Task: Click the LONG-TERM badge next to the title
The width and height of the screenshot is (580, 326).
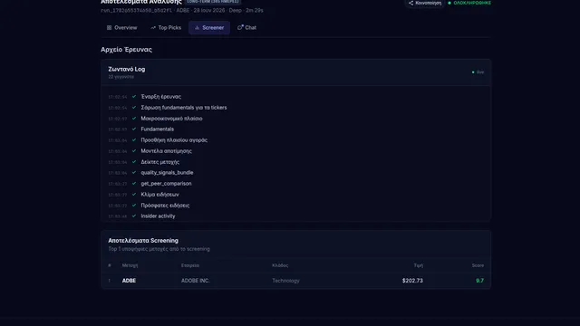Action: (213, 2)
